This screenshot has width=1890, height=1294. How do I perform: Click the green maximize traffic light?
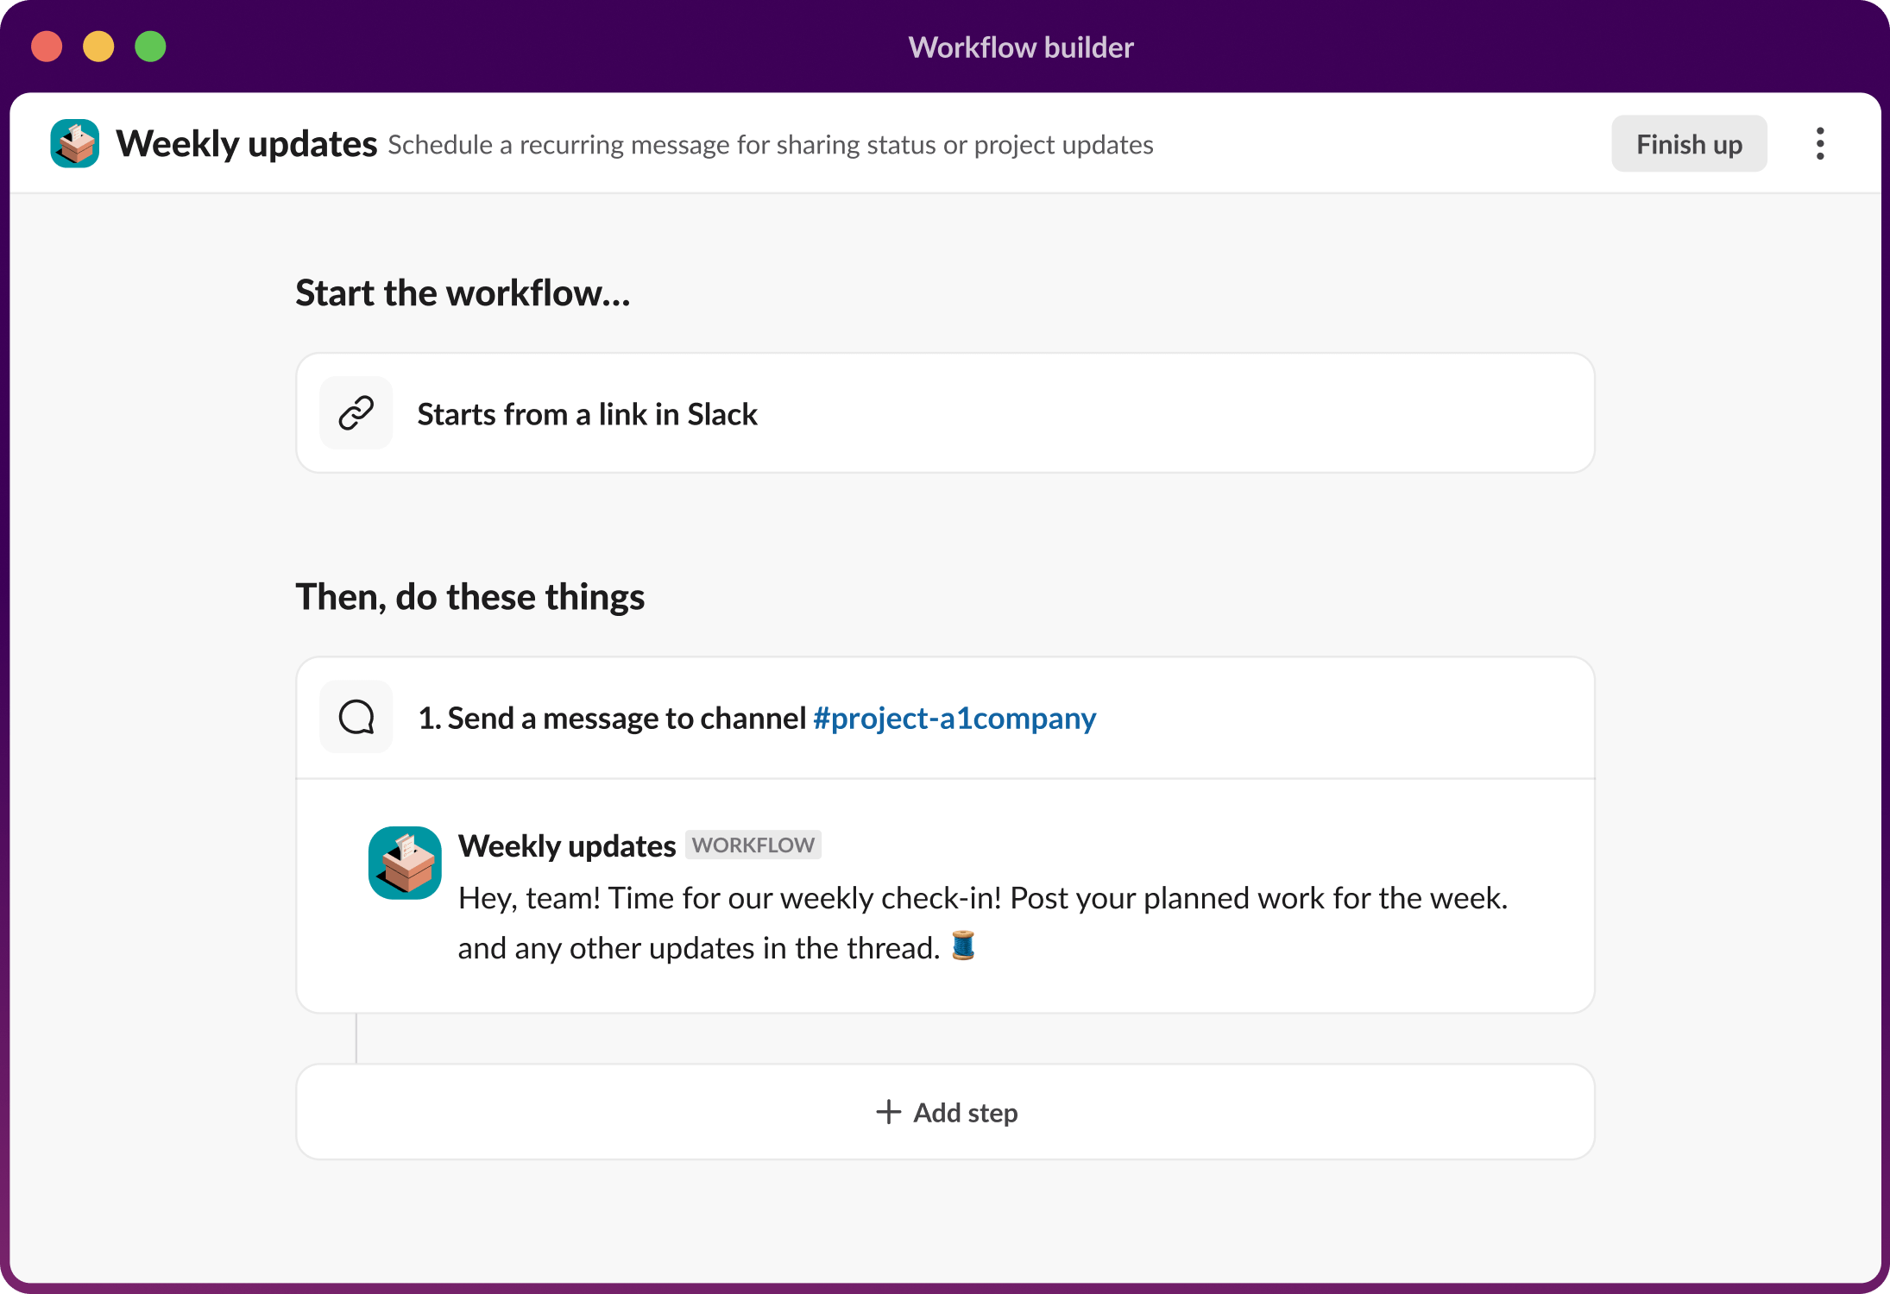tap(150, 47)
